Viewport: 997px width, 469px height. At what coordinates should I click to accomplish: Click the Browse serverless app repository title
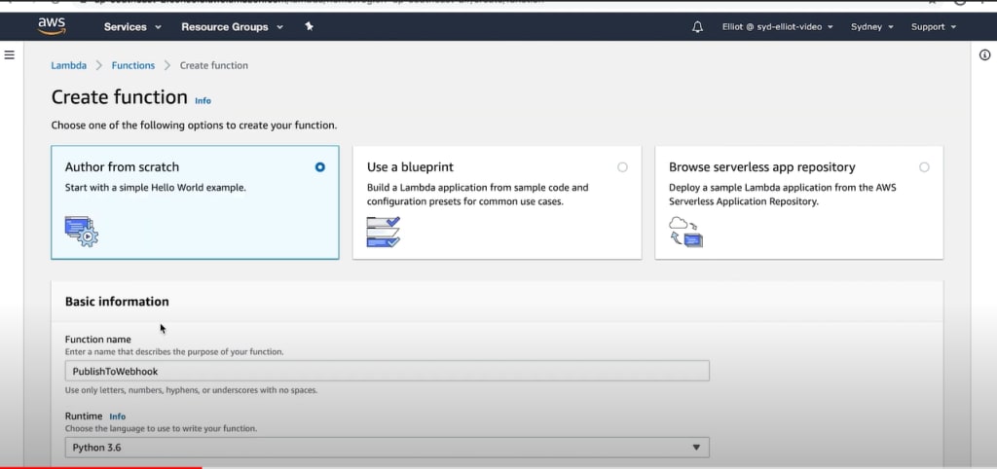pyautogui.click(x=761, y=167)
